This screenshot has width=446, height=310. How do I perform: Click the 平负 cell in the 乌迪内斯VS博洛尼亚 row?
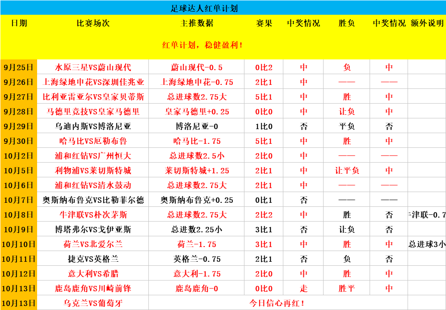coord(347,126)
